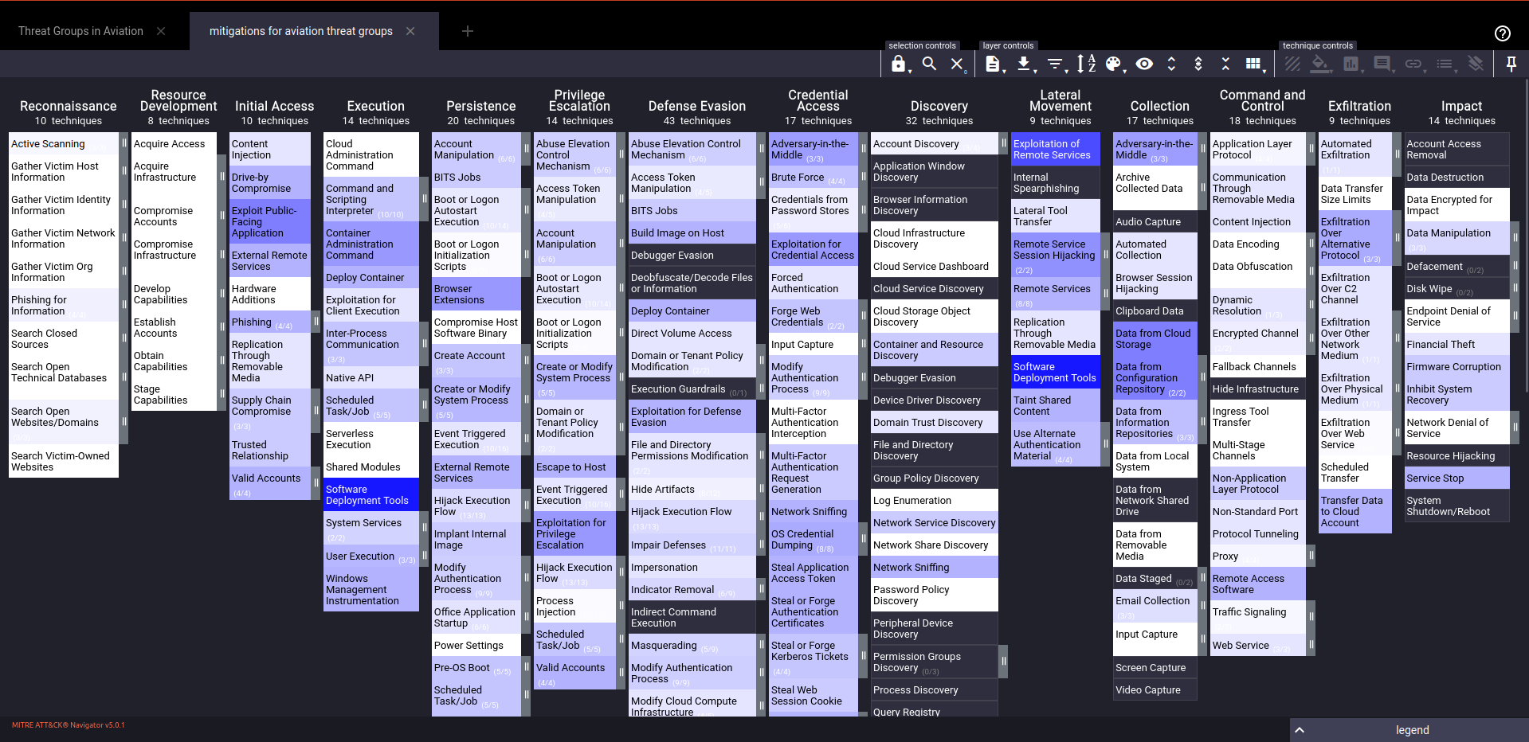The width and height of the screenshot is (1529, 742).
Task: Expand sub-techniques handle beside Phishing in Initial Access
Action: tap(316, 322)
